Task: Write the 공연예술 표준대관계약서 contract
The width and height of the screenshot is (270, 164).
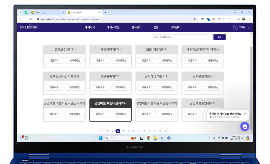Action: 121,114
